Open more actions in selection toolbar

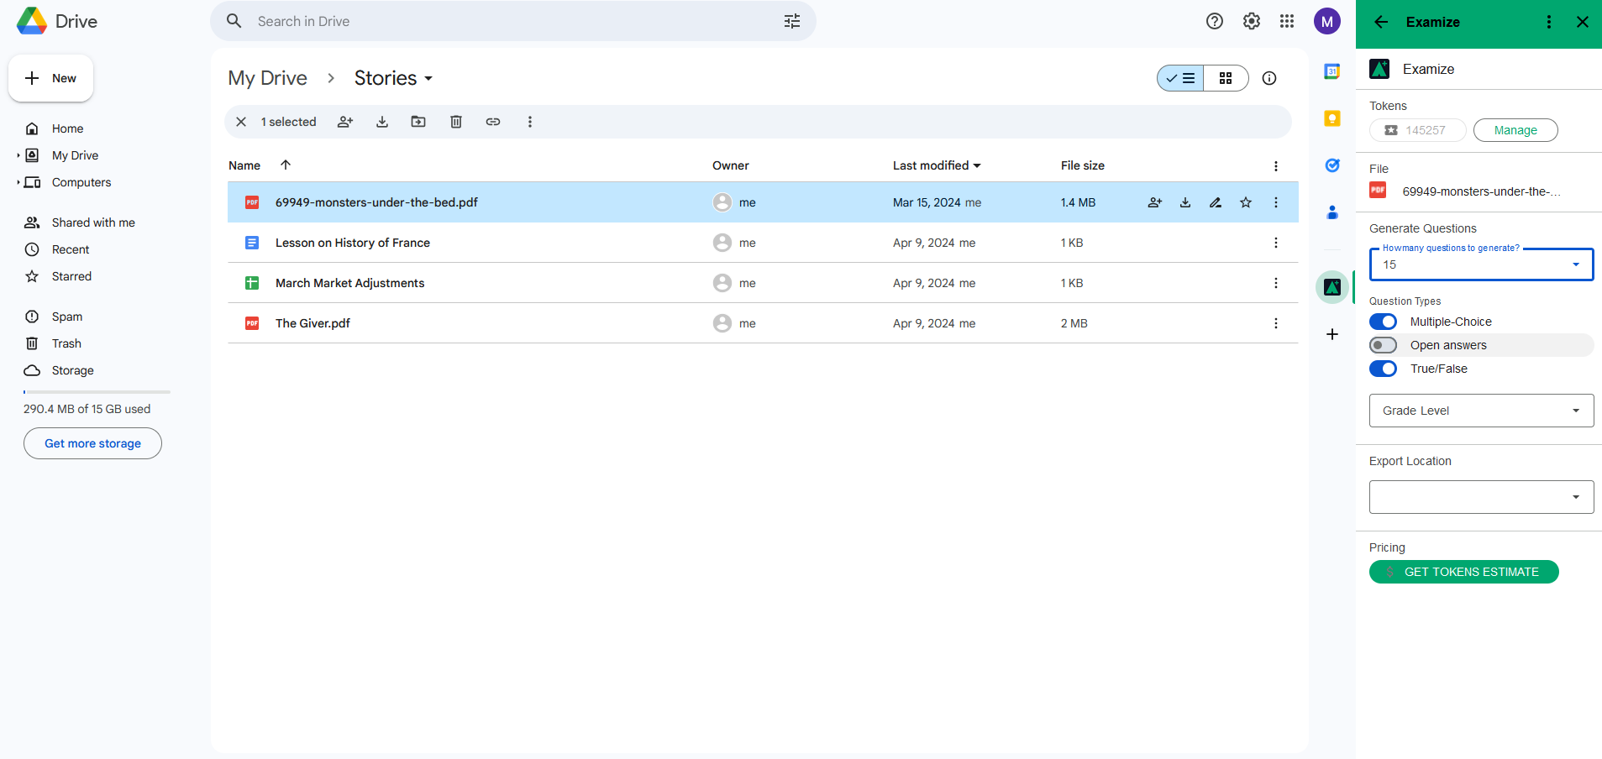pos(530,122)
